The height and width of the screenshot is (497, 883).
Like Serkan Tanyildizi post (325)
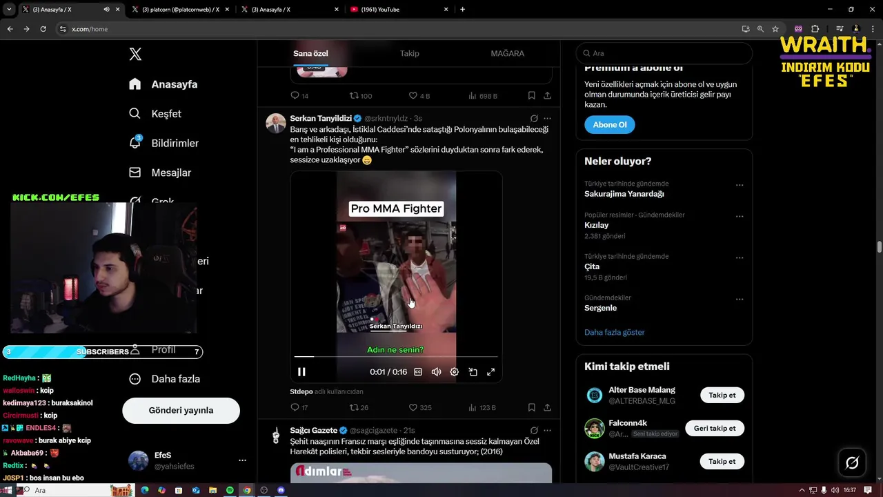click(x=420, y=407)
